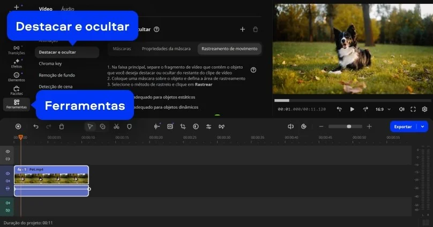Open the Transições panel in sidebar
Image resolution: width=433 pixels, height=227 pixels.
tap(16, 49)
